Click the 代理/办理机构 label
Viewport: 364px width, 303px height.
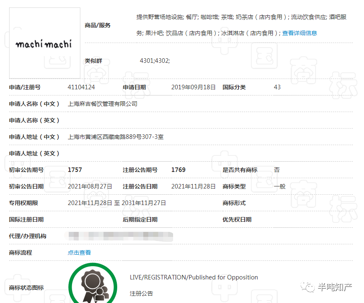(28, 236)
